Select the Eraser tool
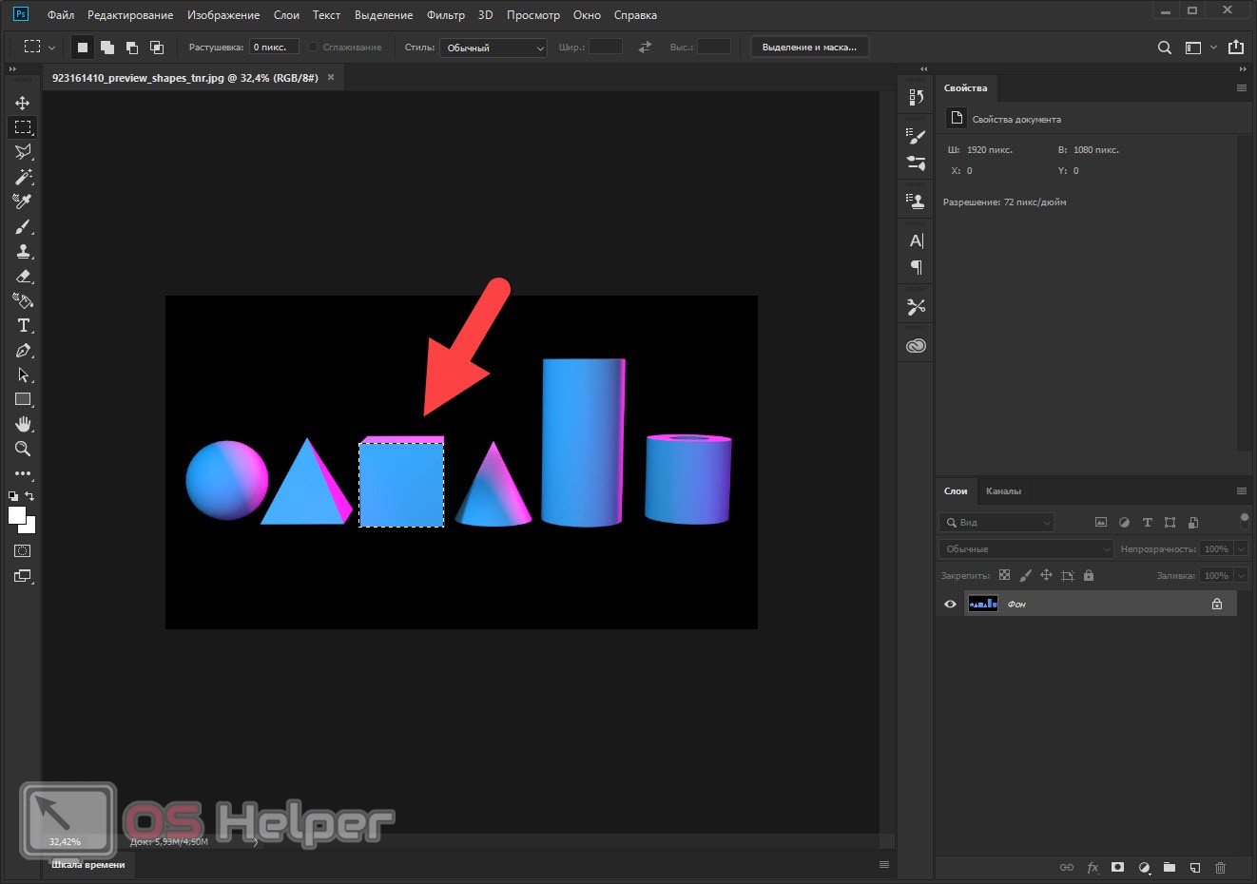Image resolution: width=1257 pixels, height=884 pixels. coord(23,276)
